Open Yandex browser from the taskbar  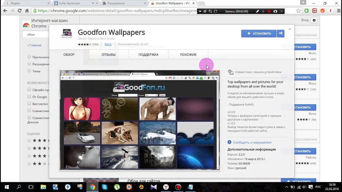166,187
